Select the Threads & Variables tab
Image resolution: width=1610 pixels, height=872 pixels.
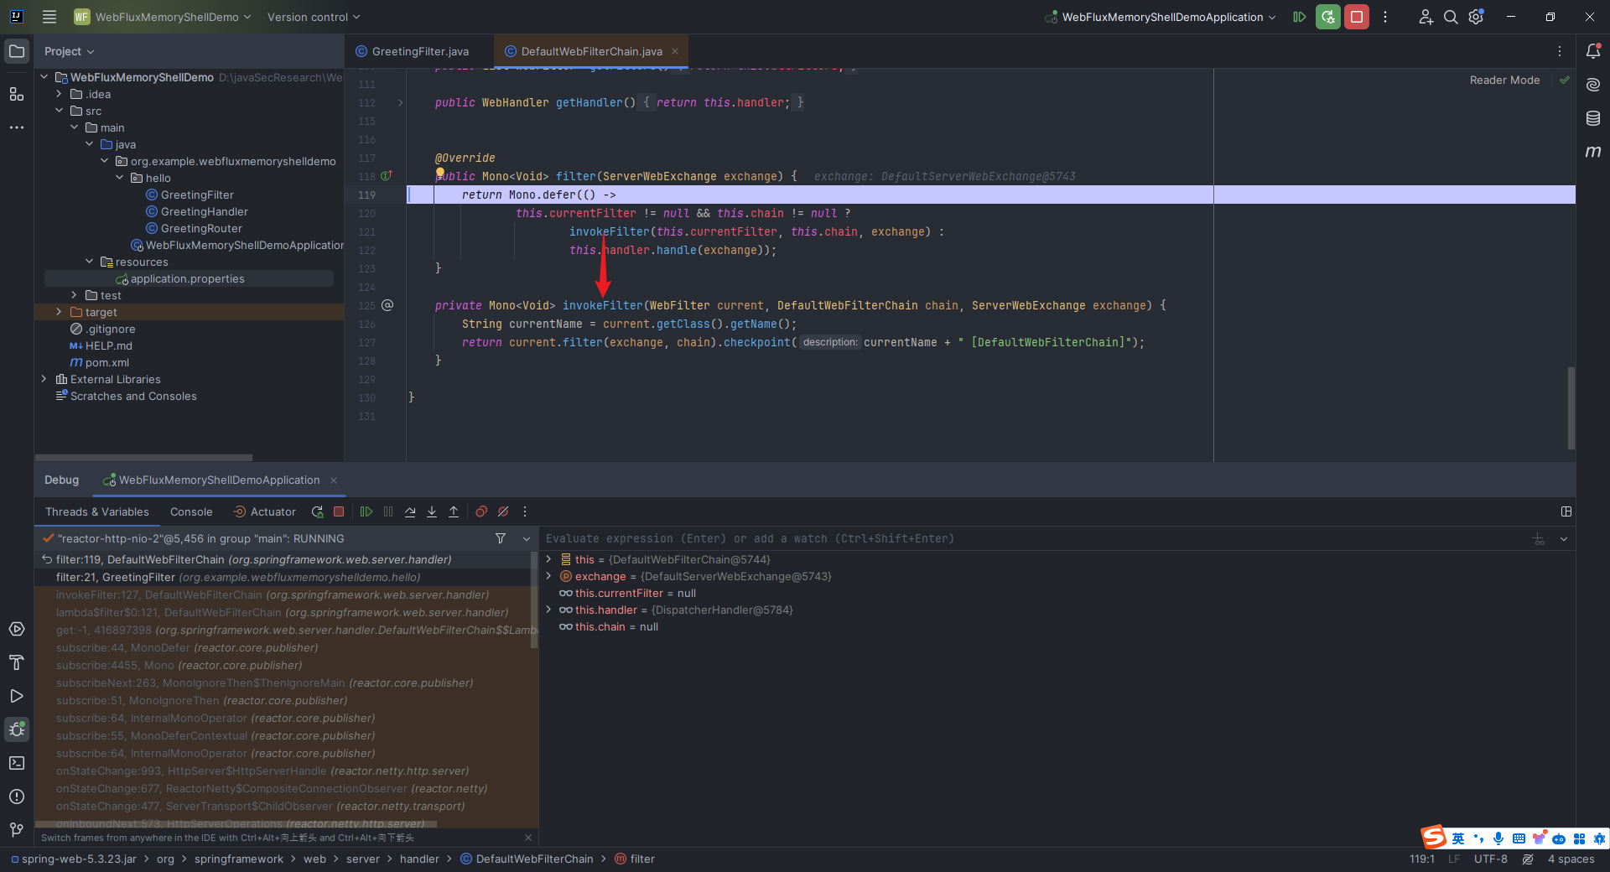pyautogui.click(x=97, y=511)
